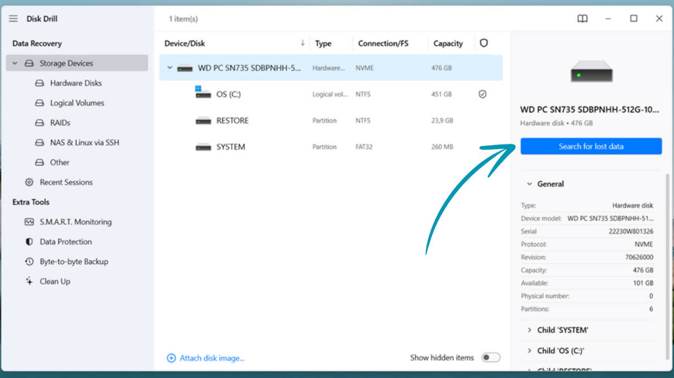Click the FAT32 file system cell

pos(364,147)
